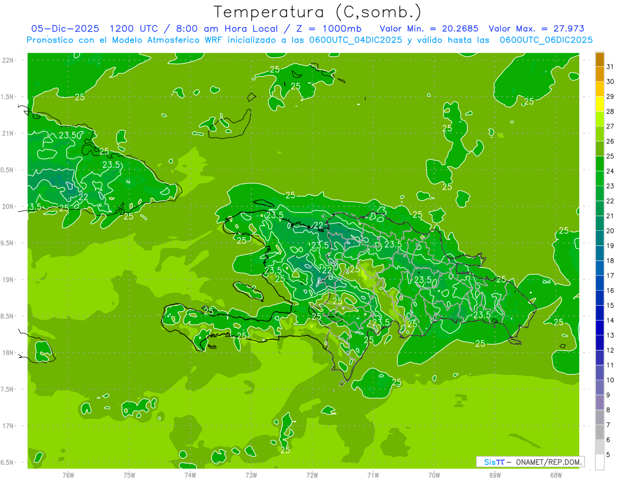Click the legend value 12

coord(610,350)
